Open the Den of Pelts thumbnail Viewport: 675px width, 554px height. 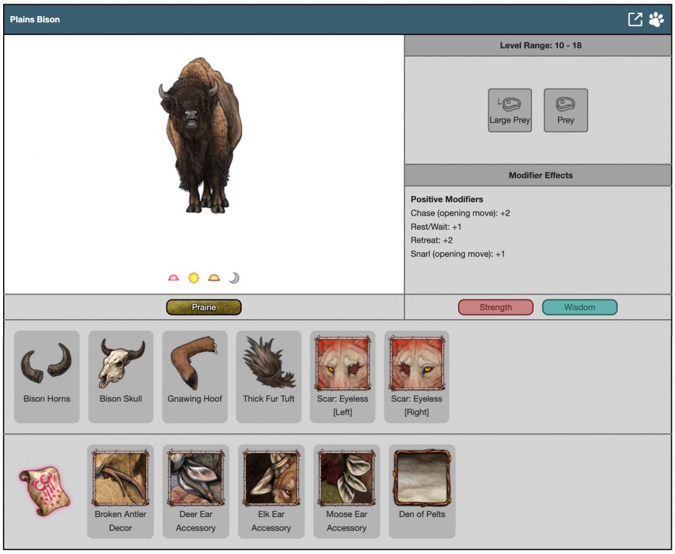(x=422, y=478)
